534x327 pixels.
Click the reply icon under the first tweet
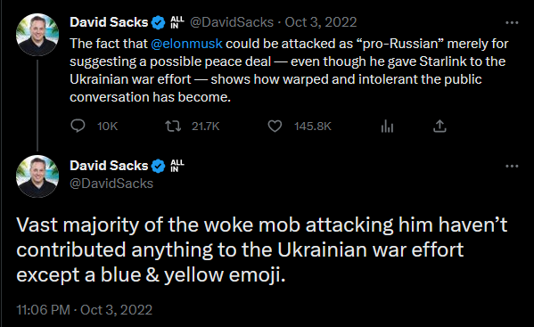pos(78,126)
